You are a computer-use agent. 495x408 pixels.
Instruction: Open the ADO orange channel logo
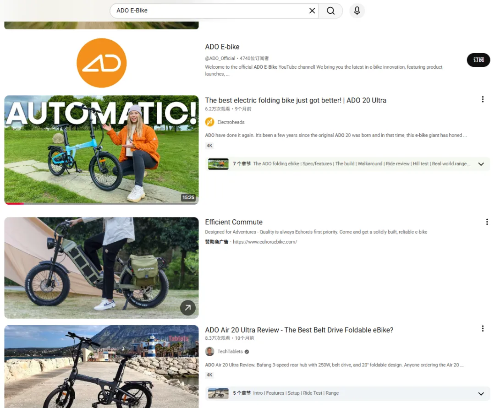(102, 63)
